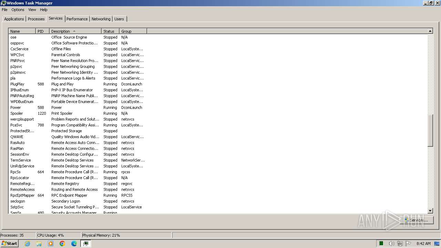Sort services by Status column header
The height and width of the screenshot is (248, 441).
pyautogui.click(x=110, y=31)
